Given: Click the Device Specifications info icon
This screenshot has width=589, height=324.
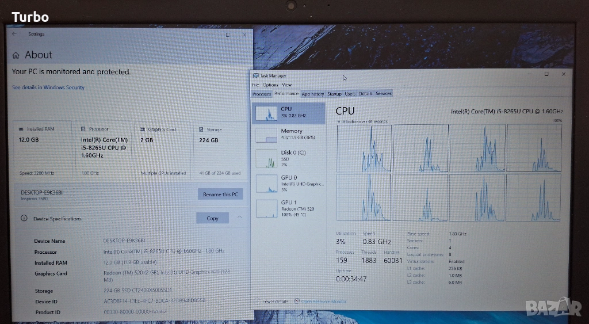Looking at the screenshot, I should (24, 219).
